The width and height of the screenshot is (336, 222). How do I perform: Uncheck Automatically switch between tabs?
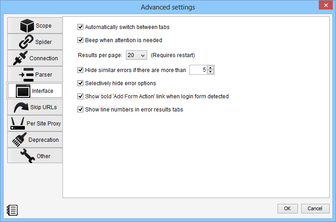80,27
